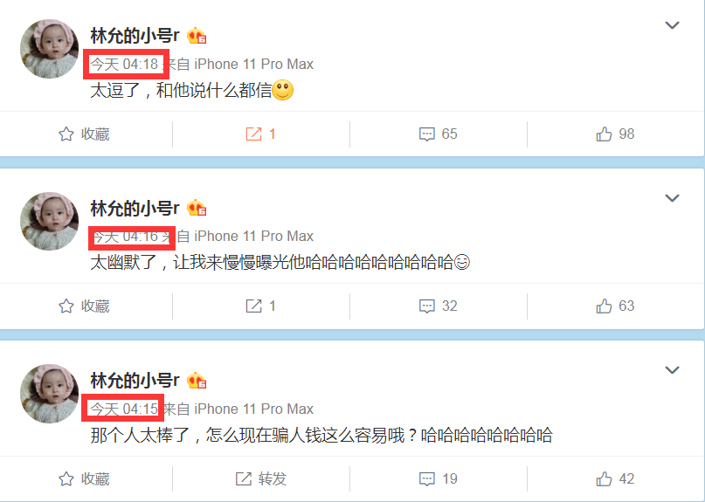Expand the chevron menu on the first post
Image resolution: width=705 pixels, height=502 pixels.
[672, 25]
